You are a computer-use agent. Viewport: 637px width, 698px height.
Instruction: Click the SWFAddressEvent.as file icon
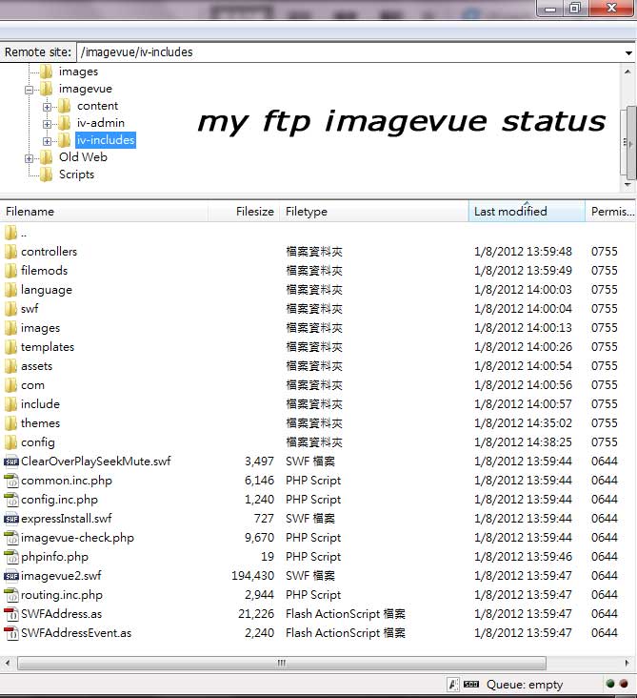(11, 633)
